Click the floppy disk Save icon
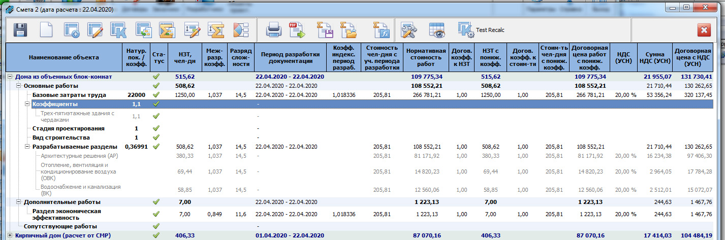The image size is (725, 240). (20, 30)
